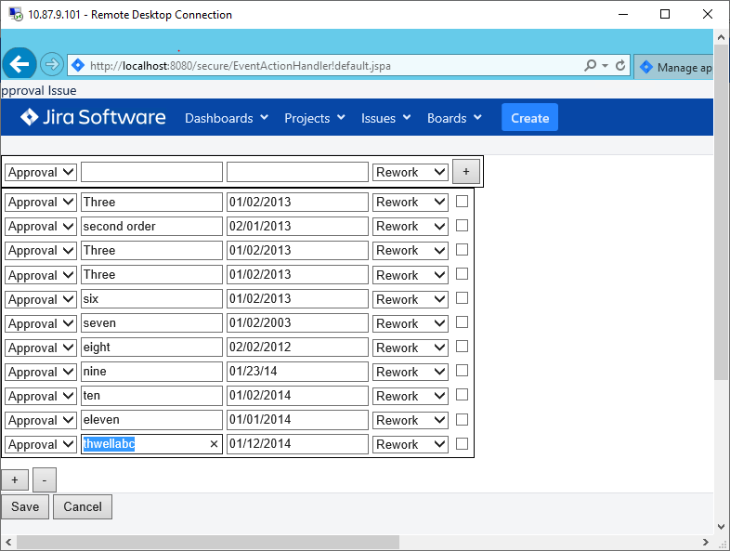Open the Rework dropdown in the six row
The image size is (730, 551).
click(x=411, y=299)
